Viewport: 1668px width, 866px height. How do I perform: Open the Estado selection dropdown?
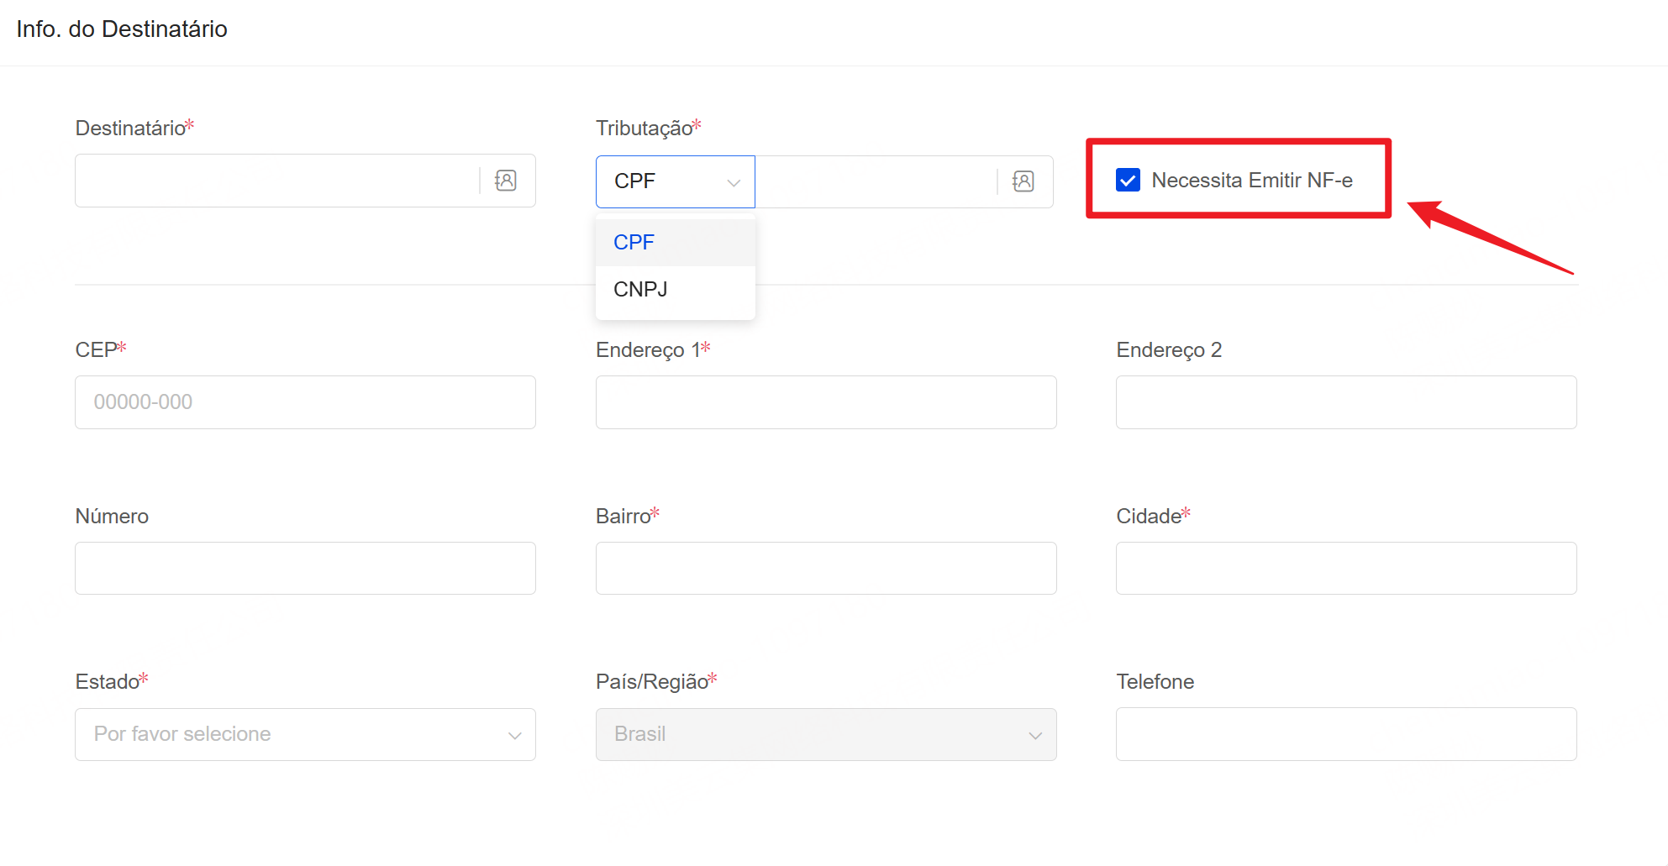[x=304, y=734]
